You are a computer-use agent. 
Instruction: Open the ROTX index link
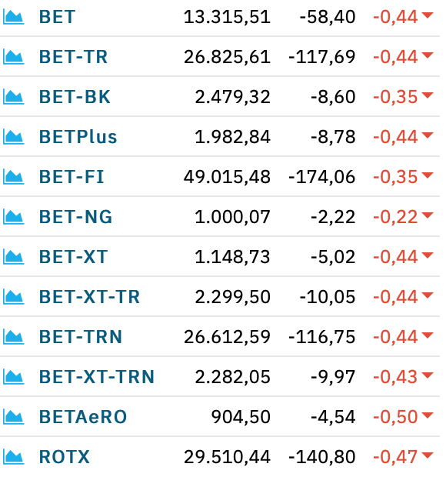pyautogui.click(x=65, y=457)
